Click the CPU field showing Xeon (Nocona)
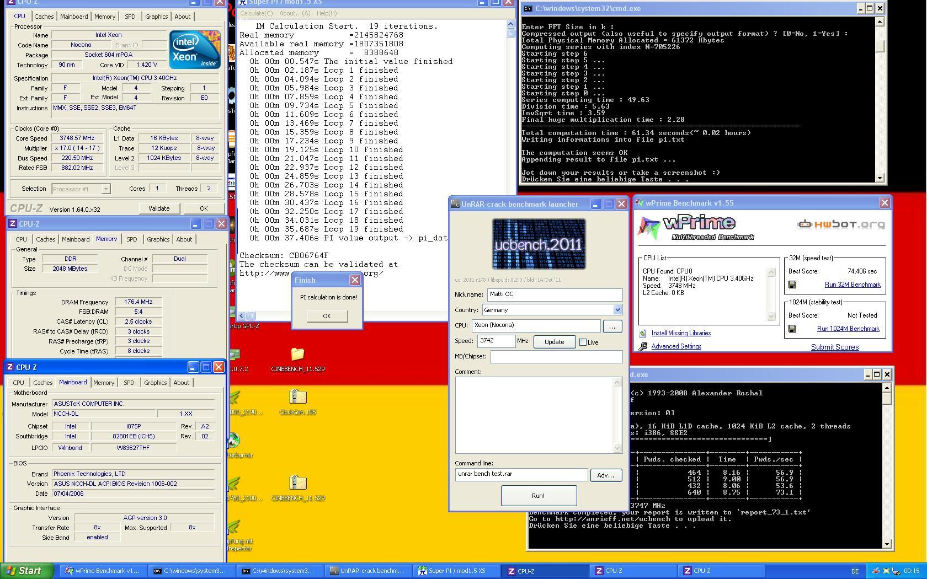 [536, 325]
